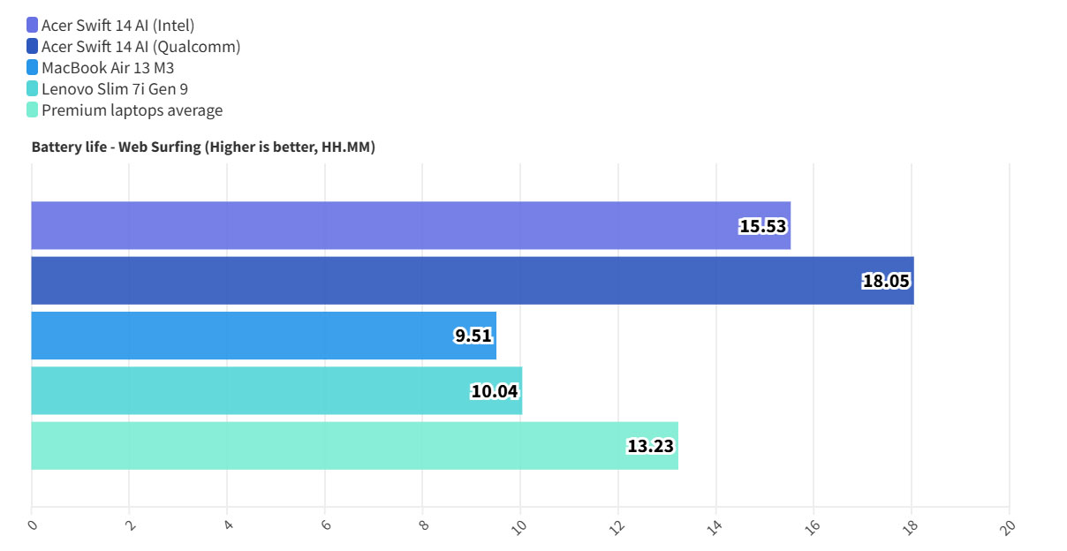Click the Premium laptops average legend swatch
This screenshot has width=1067, height=551.
click(x=33, y=110)
